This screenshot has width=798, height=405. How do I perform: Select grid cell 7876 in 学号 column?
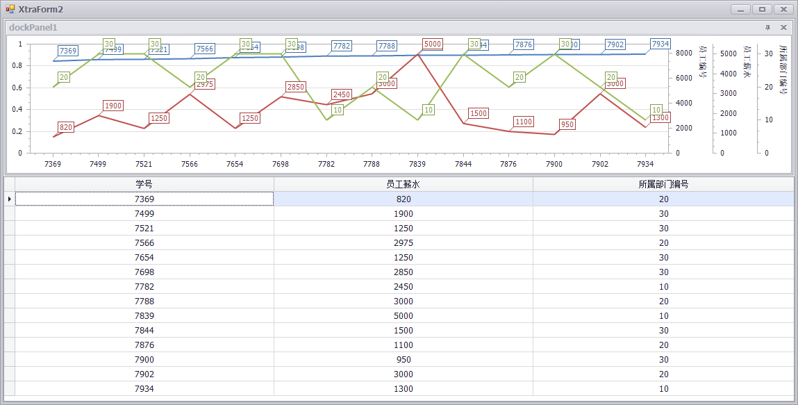[144, 345]
